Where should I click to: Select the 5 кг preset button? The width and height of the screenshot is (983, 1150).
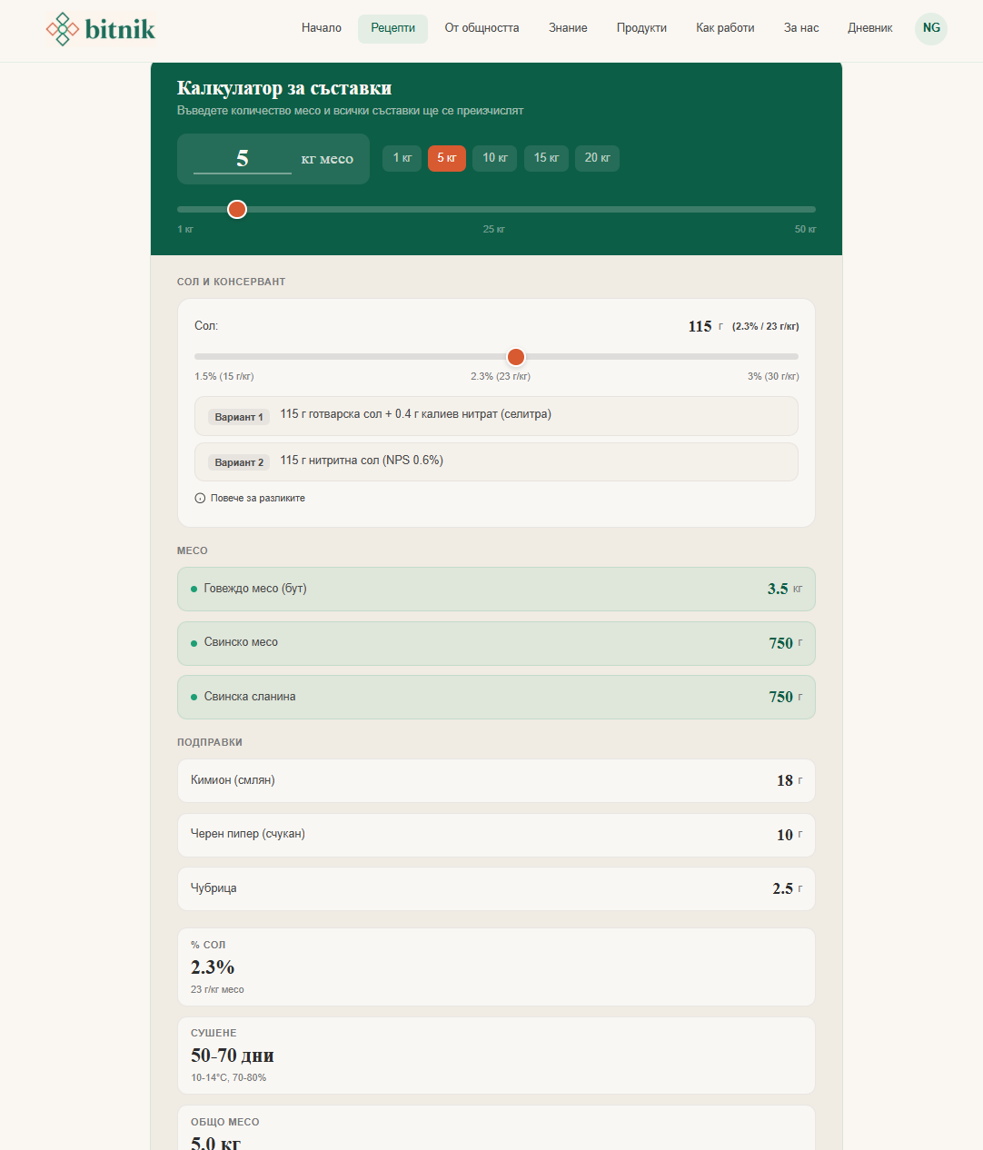pos(447,158)
